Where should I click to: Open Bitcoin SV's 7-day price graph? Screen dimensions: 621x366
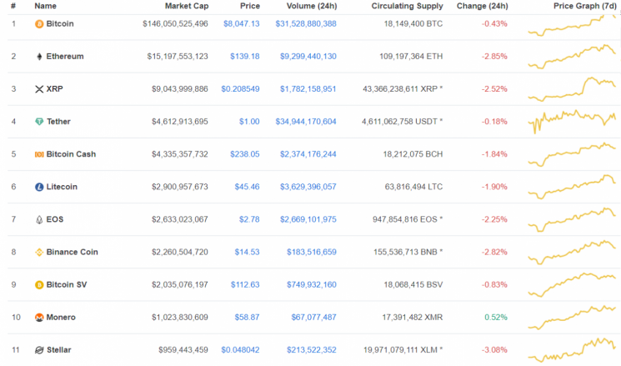click(573, 284)
